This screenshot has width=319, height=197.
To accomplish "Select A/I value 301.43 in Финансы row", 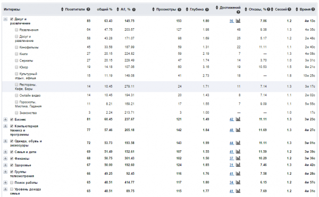I will click(129, 158).
